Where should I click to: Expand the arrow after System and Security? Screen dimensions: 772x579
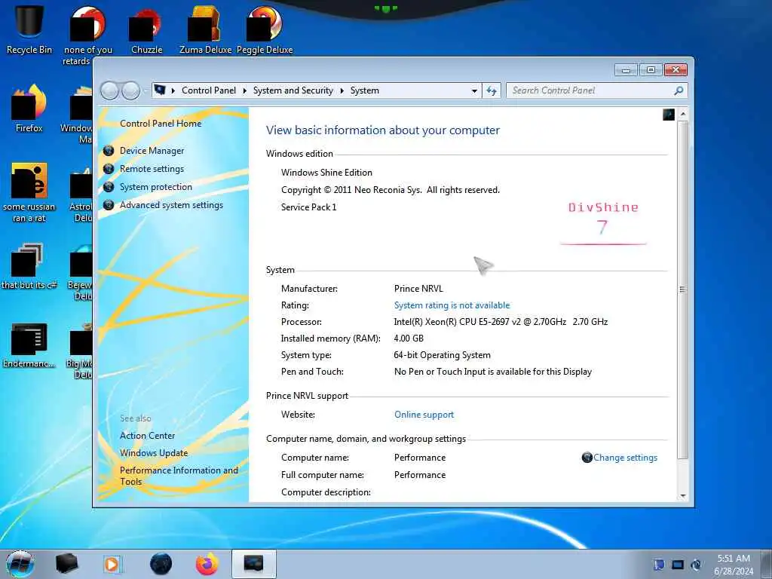click(x=342, y=90)
